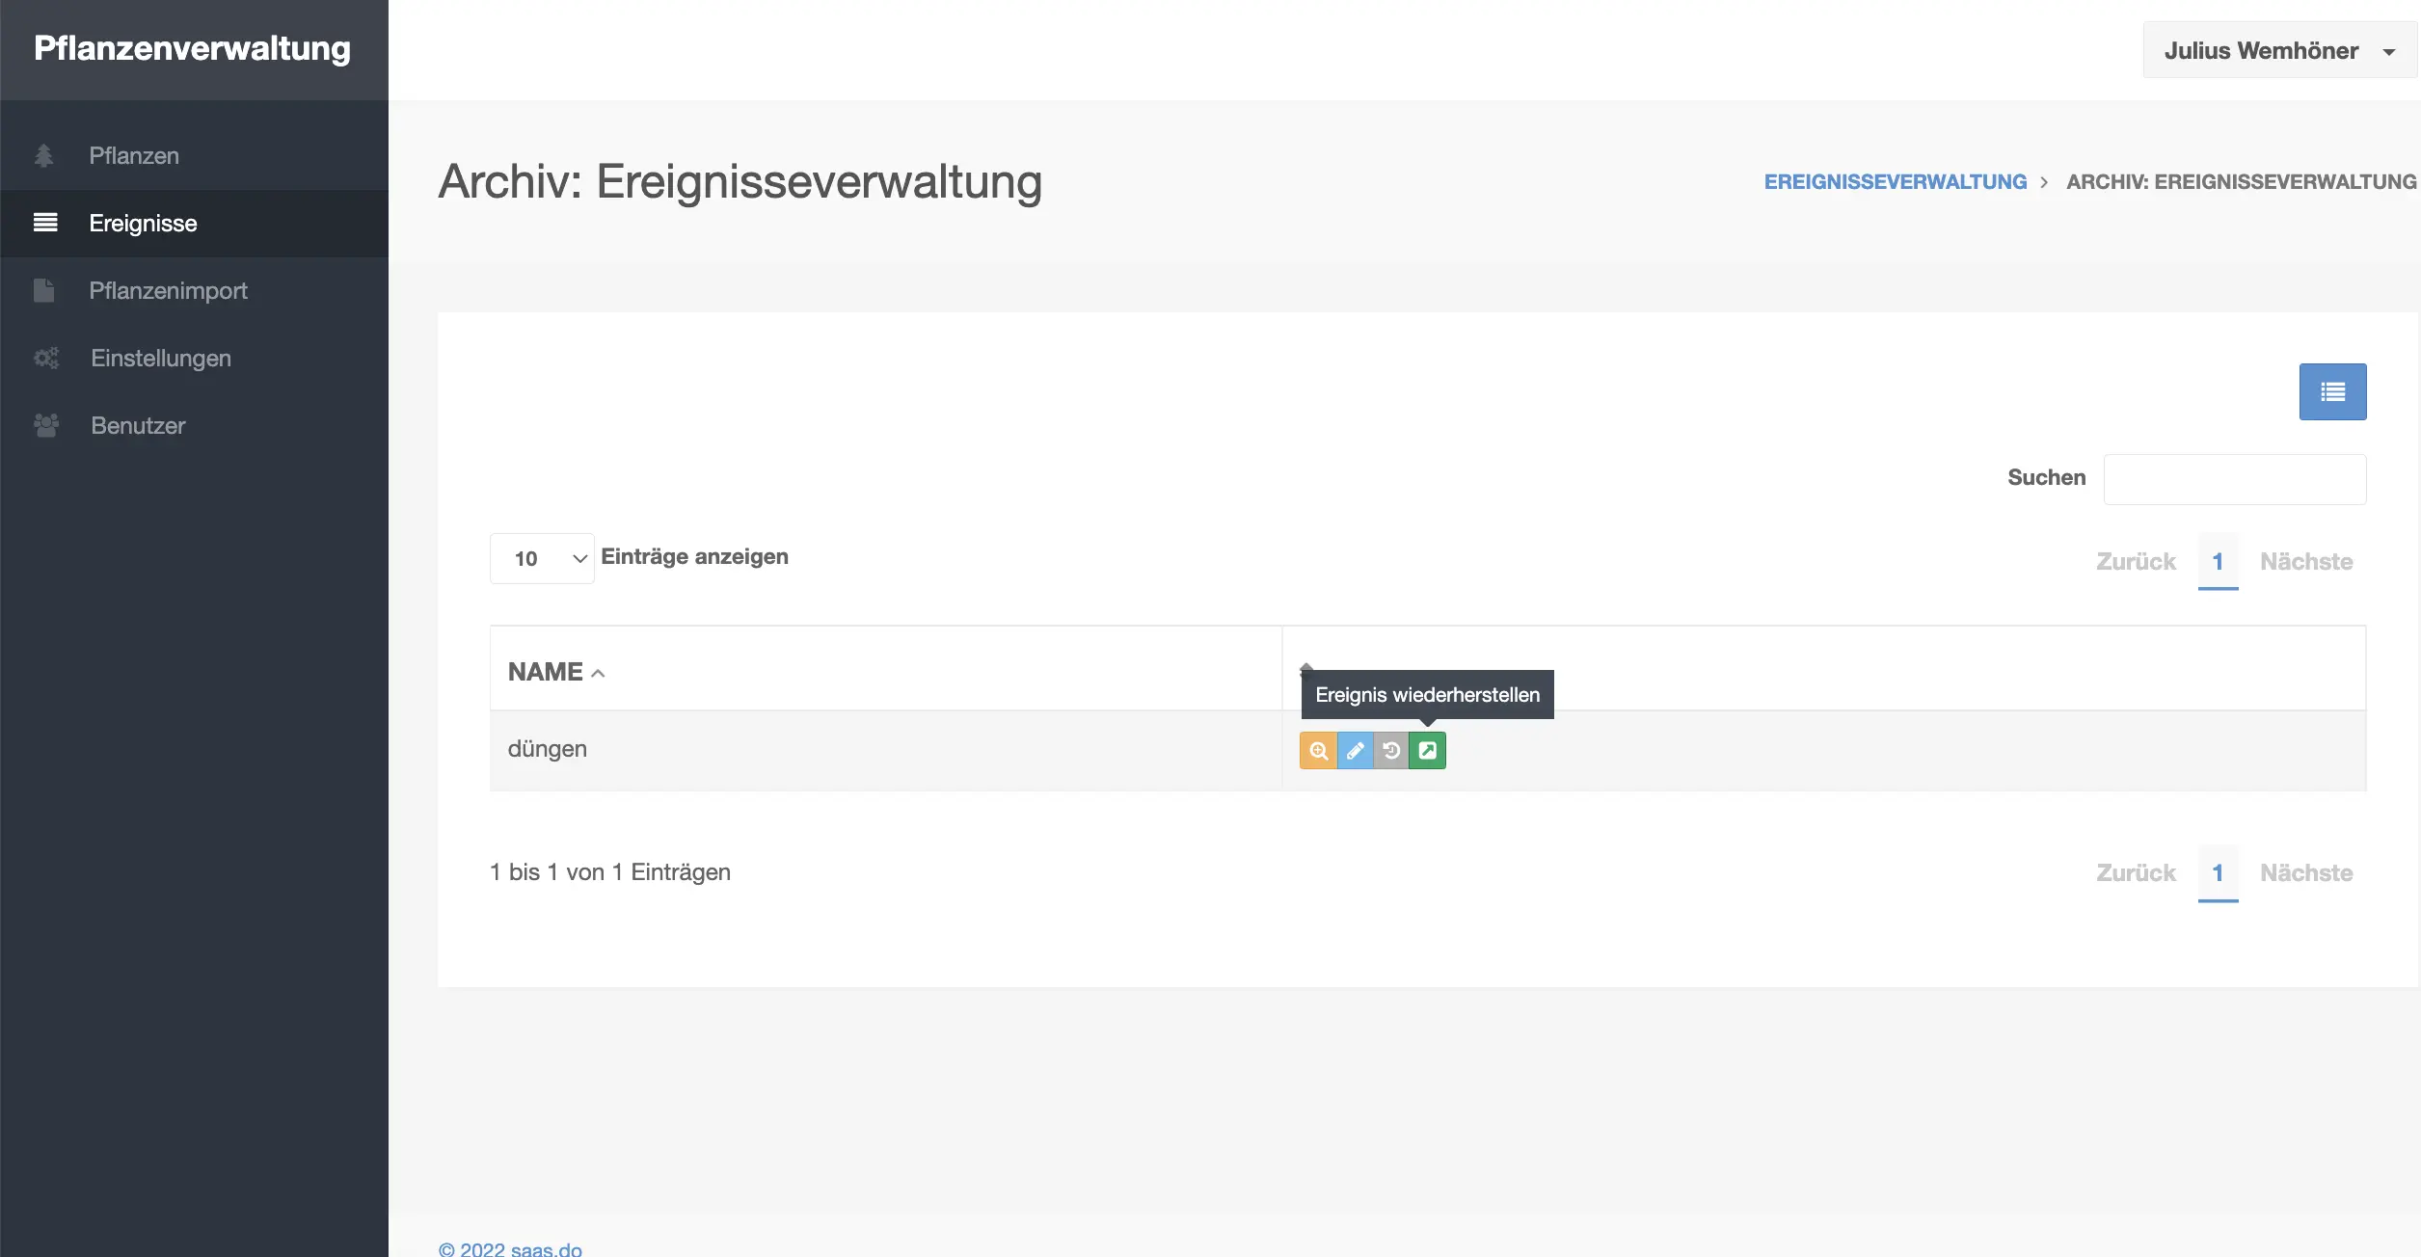Screen dimensions: 2421x1257
Task: Click the gray history clock icon
Action: (x=1391, y=751)
